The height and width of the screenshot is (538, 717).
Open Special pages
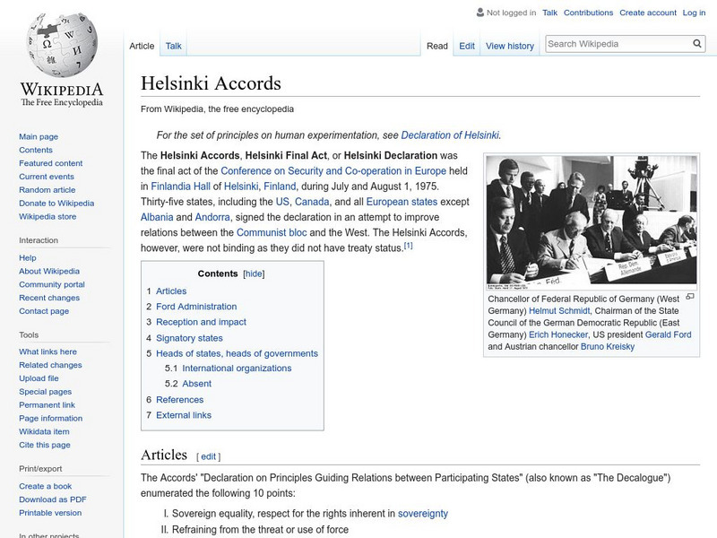tap(46, 392)
